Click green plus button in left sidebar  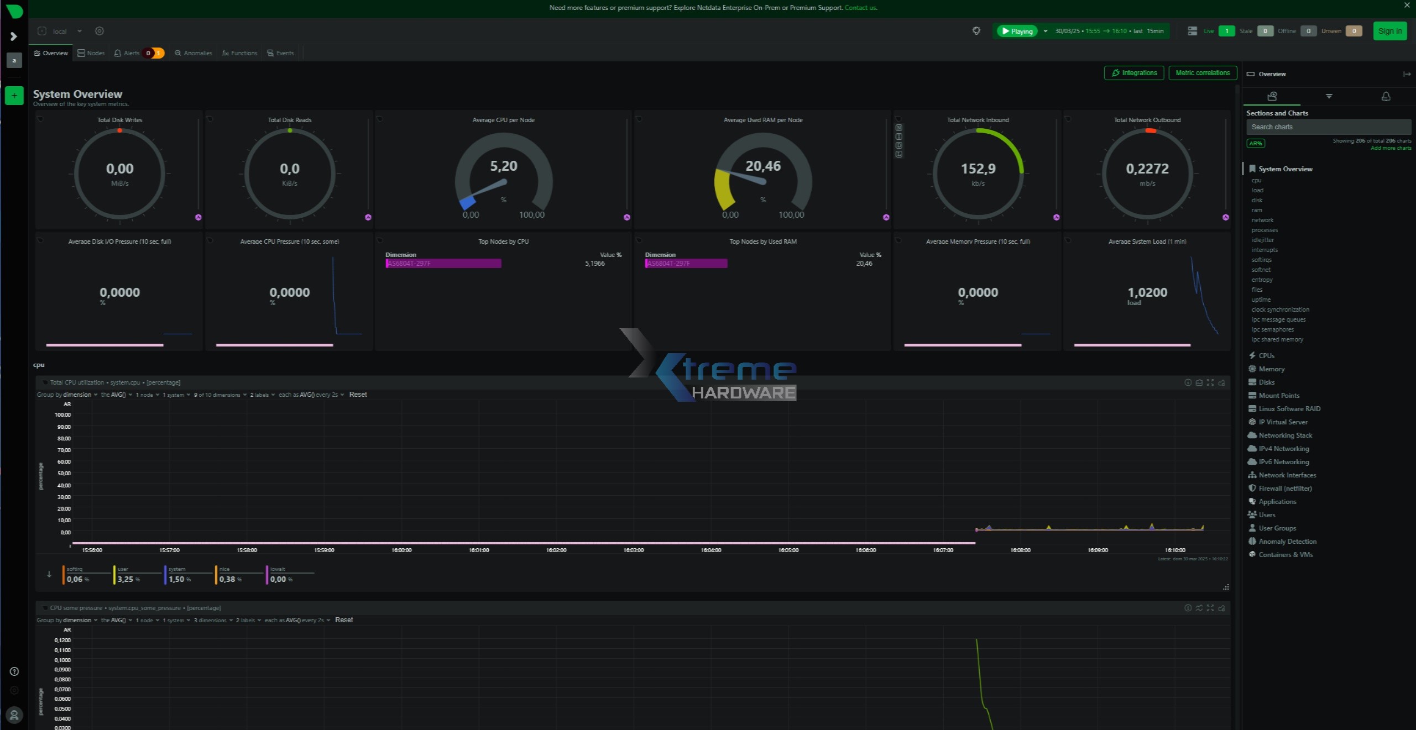14,96
